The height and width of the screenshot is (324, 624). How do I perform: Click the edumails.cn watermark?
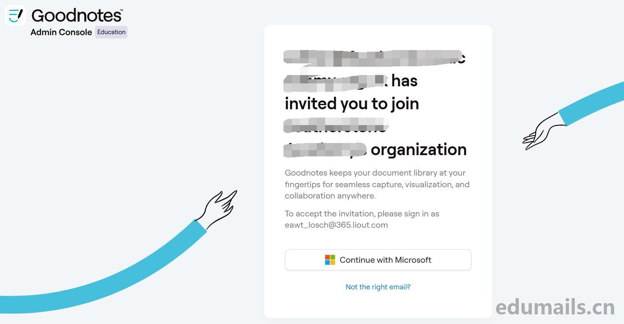coord(555,307)
